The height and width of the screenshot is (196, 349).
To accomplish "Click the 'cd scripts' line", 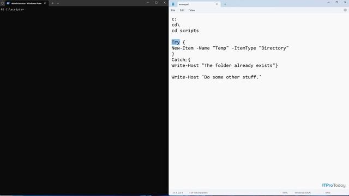I will [185, 30].
